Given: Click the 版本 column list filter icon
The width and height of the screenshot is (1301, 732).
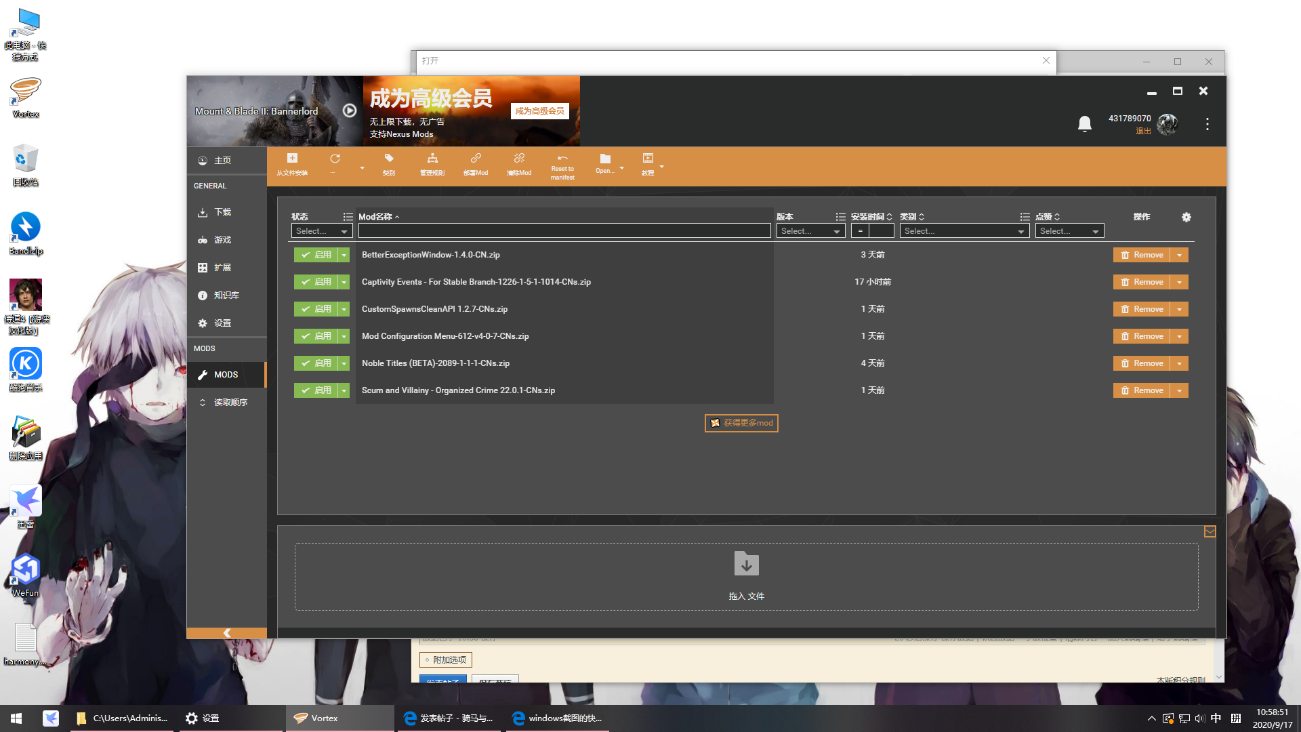Looking at the screenshot, I should click(840, 217).
